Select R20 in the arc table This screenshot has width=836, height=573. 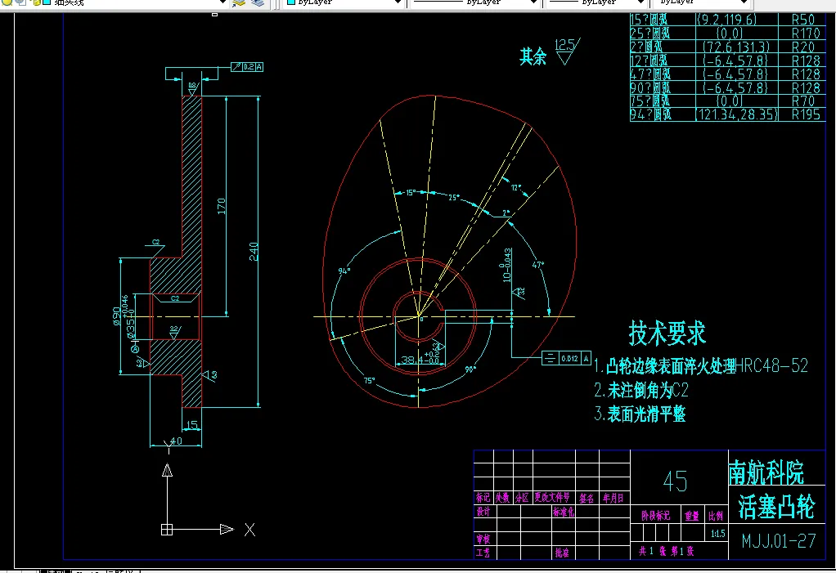[803, 47]
